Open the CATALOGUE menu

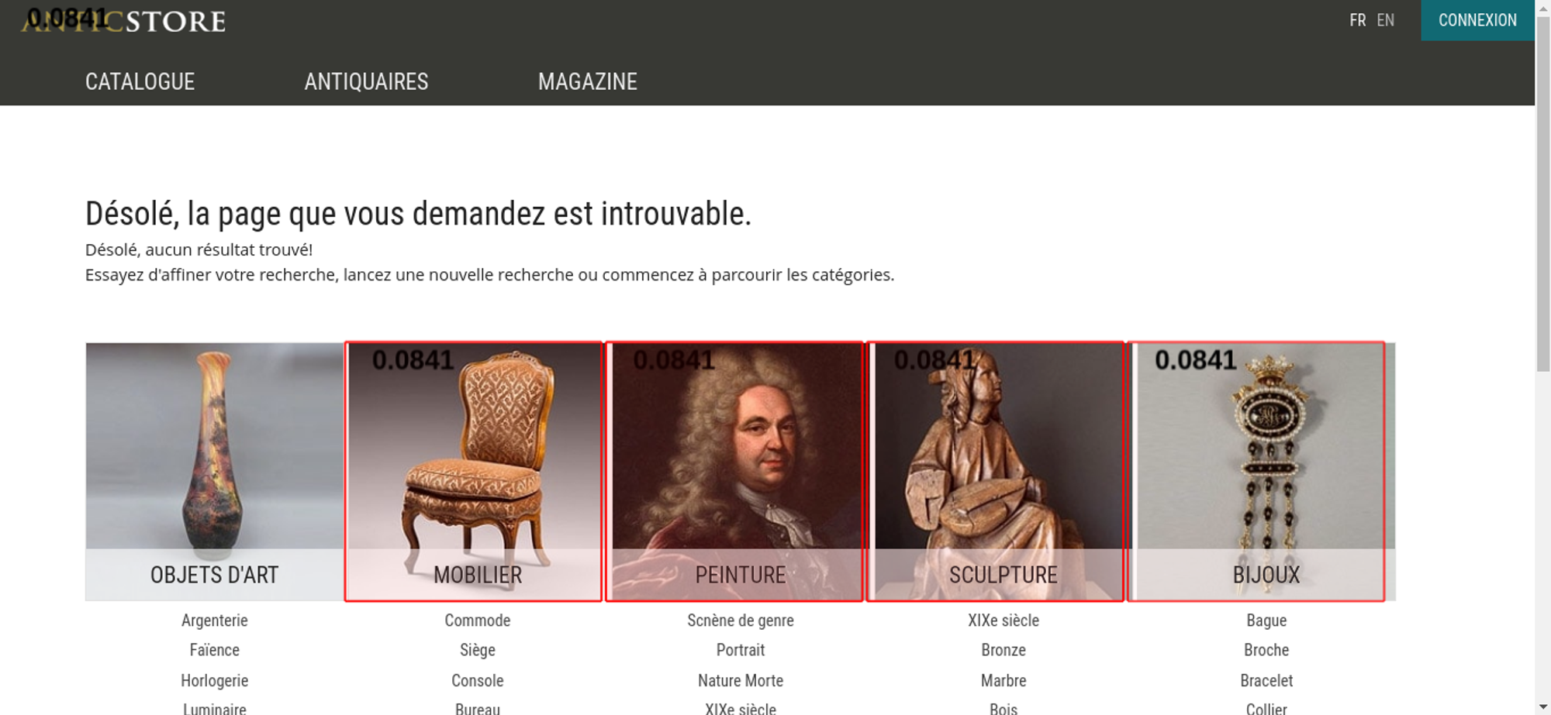coord(140,81)
